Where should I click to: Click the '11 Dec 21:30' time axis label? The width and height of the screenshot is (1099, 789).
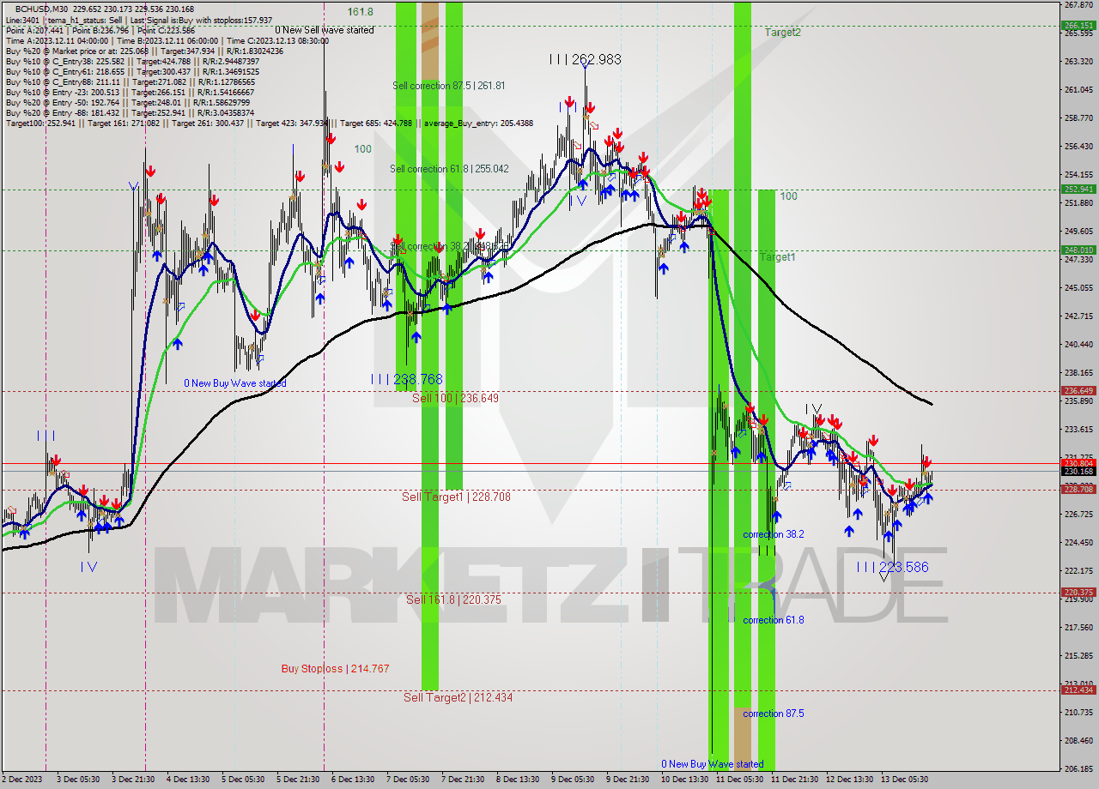pyautogui.click(x=794, y=780)
